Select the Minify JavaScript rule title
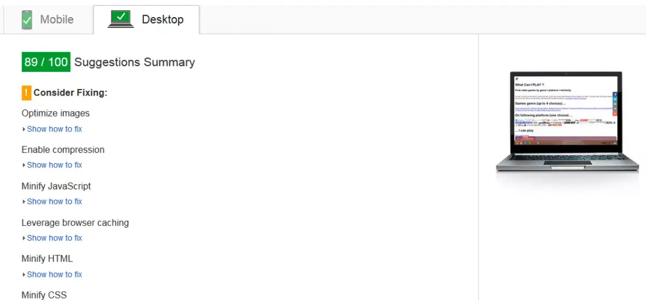Viewport: 646px width, 300px height. [x=56, y=186]
